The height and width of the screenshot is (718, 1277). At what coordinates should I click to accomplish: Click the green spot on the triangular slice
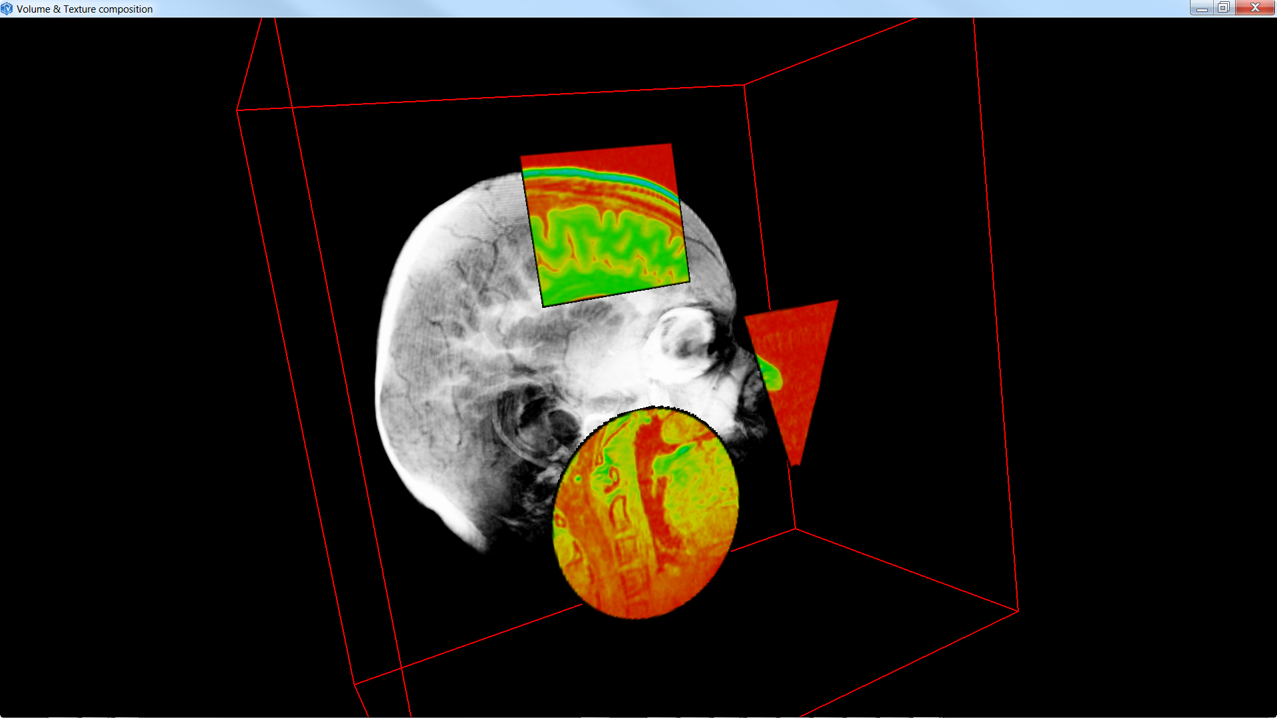tap(771, 374)
